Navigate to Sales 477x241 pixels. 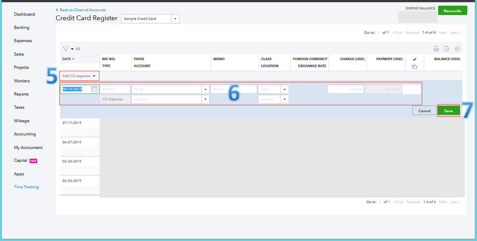pyautogui.click(x=19, y=54)
